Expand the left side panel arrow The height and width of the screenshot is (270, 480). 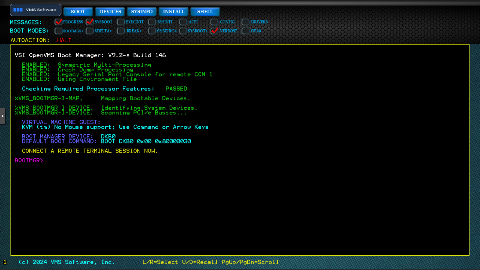[3, 116]
